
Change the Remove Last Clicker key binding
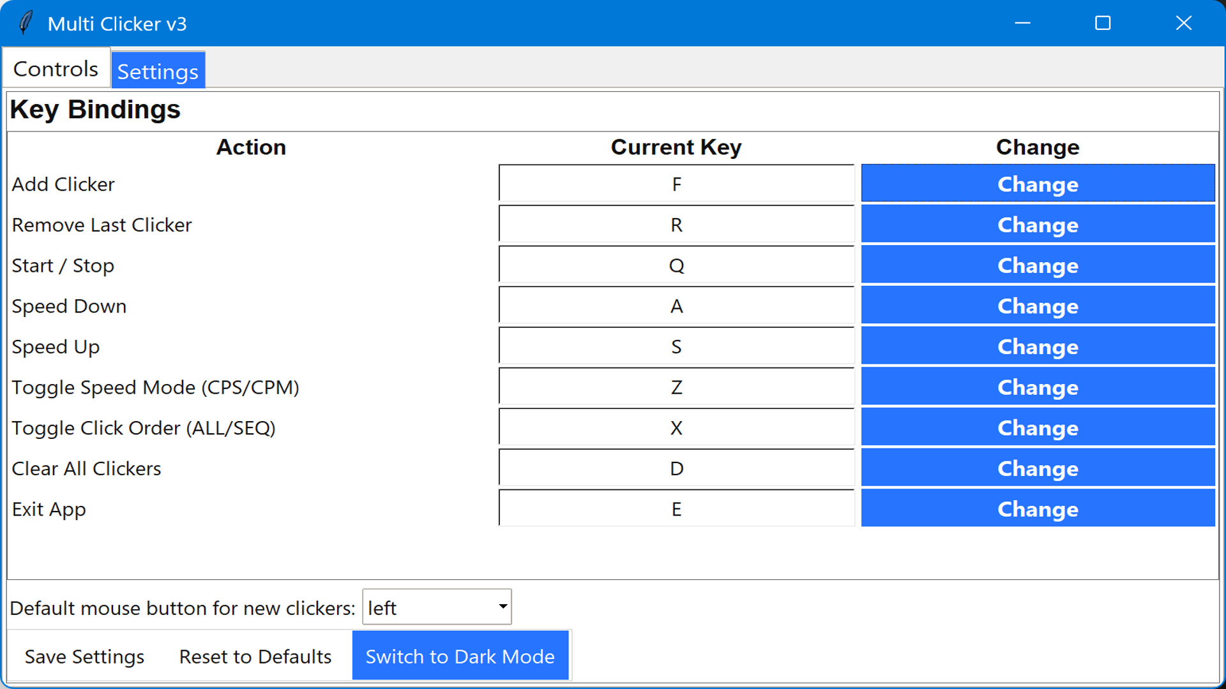pos(1036,225)
